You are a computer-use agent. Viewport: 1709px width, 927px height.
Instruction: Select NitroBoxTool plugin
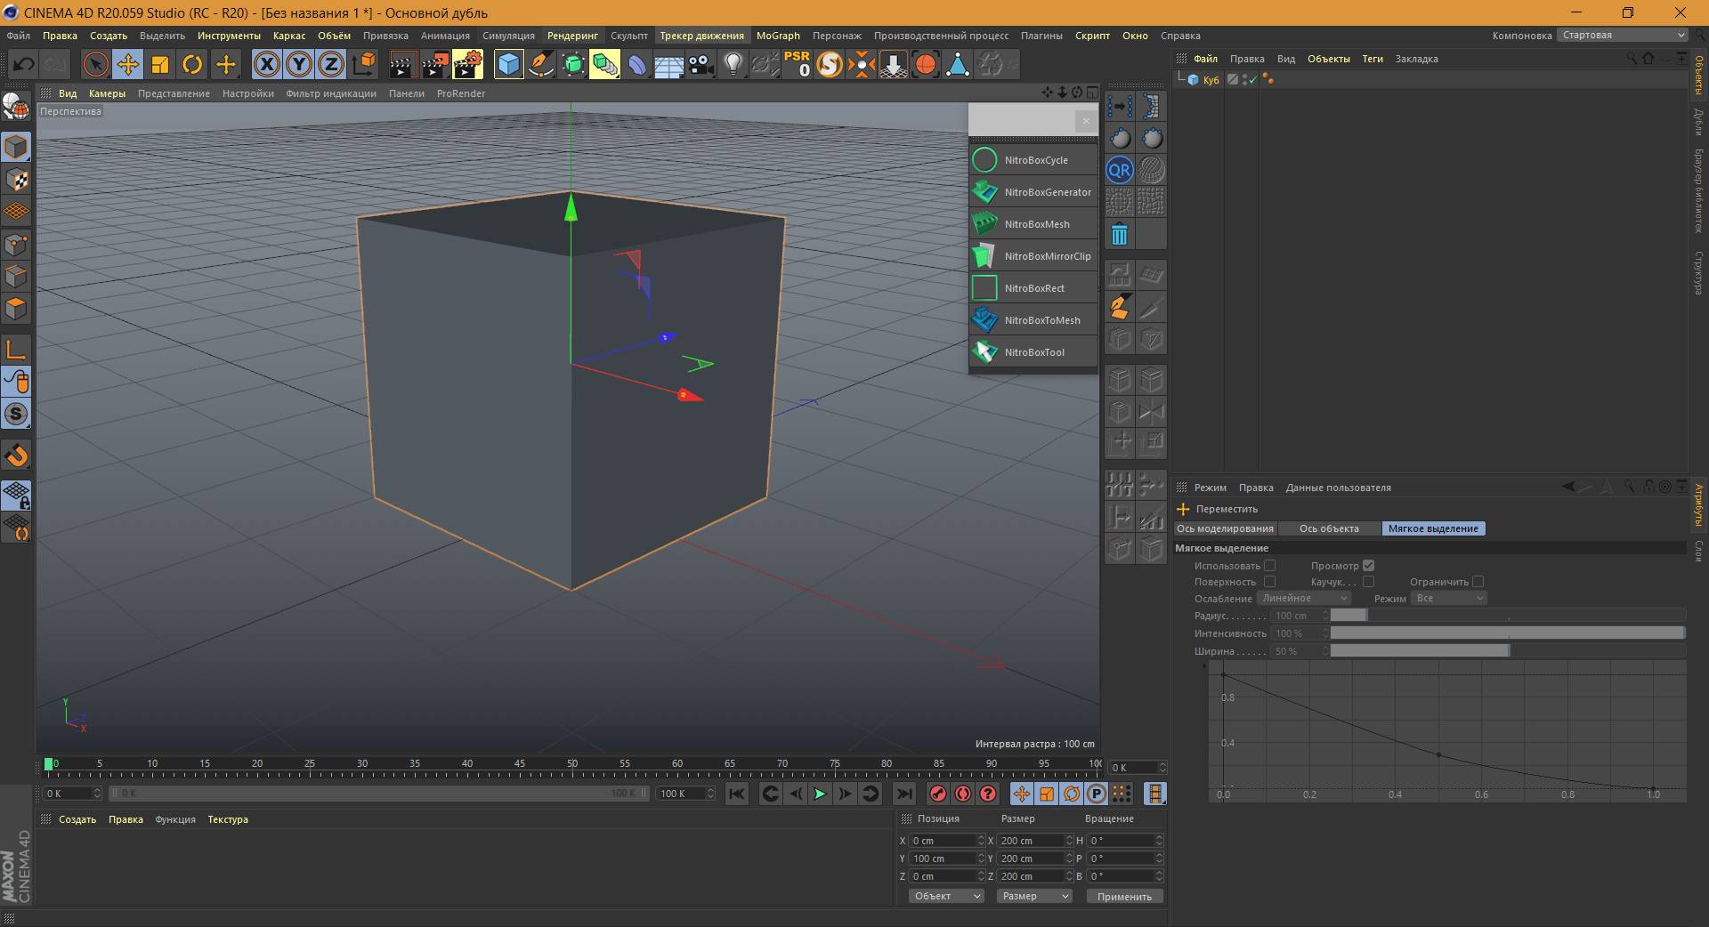coord(1033,352)
